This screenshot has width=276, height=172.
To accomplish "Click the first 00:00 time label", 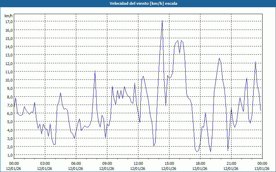I will 14,163.
